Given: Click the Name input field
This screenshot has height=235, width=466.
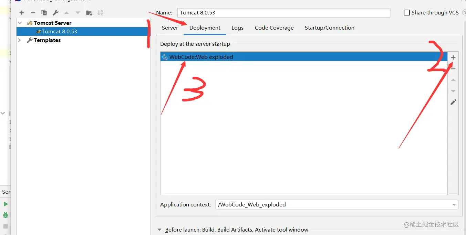Looking at the screenshot, I should click(284, 13).
